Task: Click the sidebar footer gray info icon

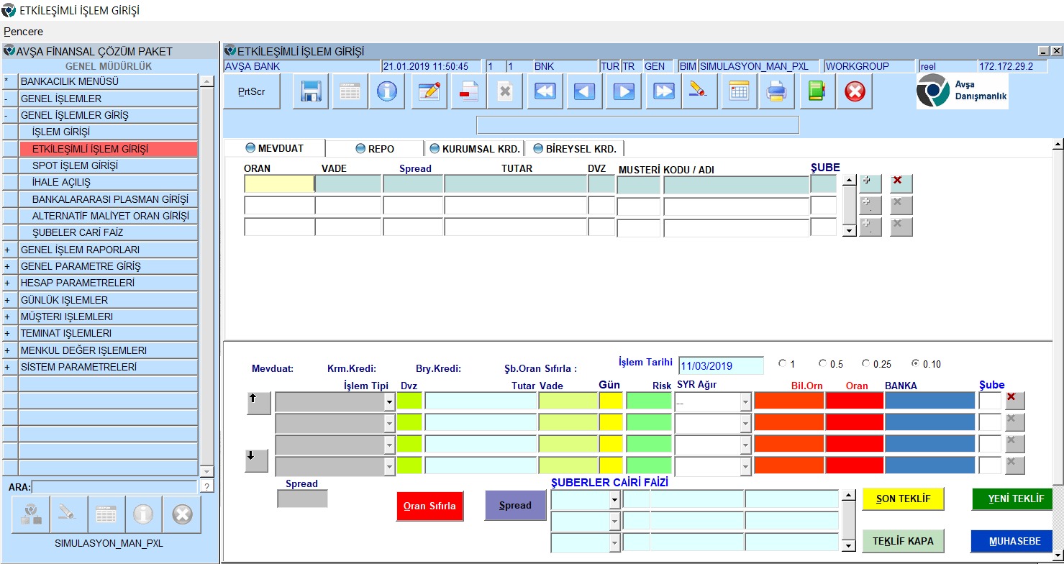Action: click(x=143, y=514)
